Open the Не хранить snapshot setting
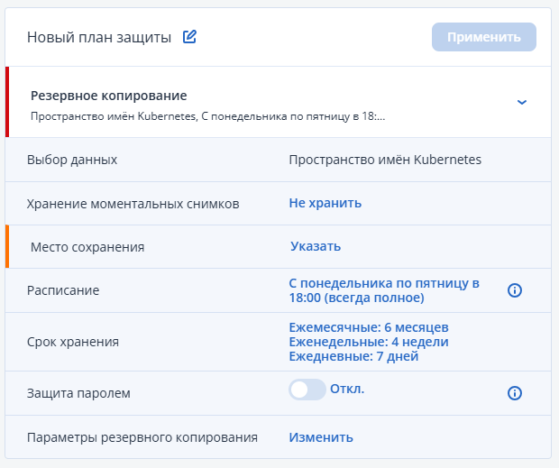559x468 pixels. (x=325, y=203)
